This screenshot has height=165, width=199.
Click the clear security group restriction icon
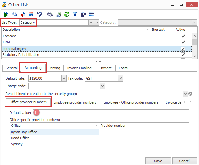tap(190, 94)
